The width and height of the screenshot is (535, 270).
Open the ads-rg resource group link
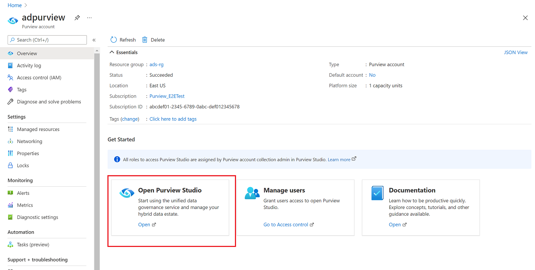pyautogui.click(x=156, y=65)
